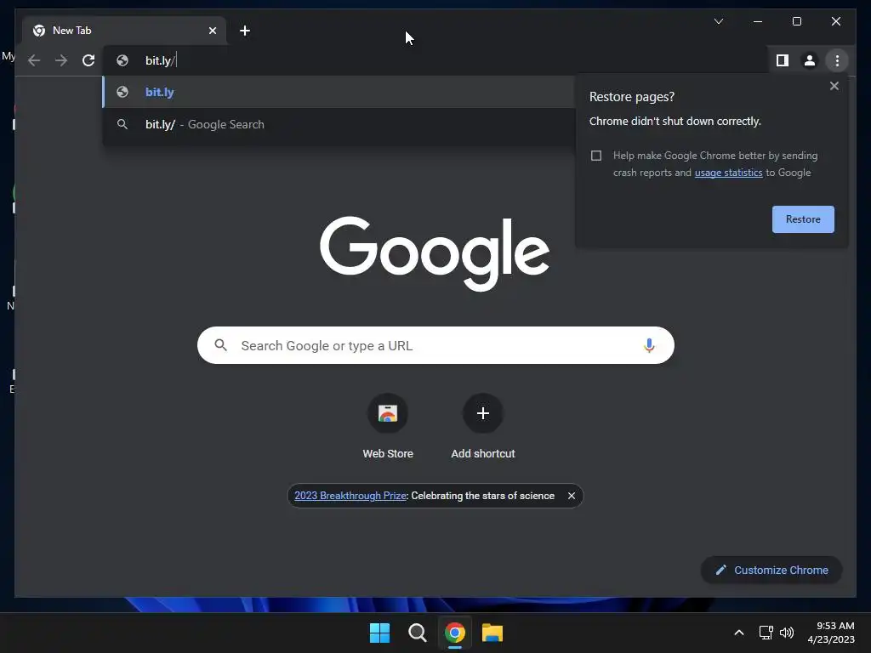Screen dimensions: 871x653
Task: Start voice search with microphone icon
Action: (x=649, y=345)
